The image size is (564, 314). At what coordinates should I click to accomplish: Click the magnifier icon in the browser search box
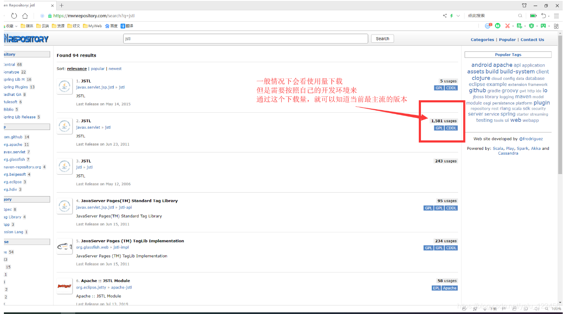click(x=520, y=16)
